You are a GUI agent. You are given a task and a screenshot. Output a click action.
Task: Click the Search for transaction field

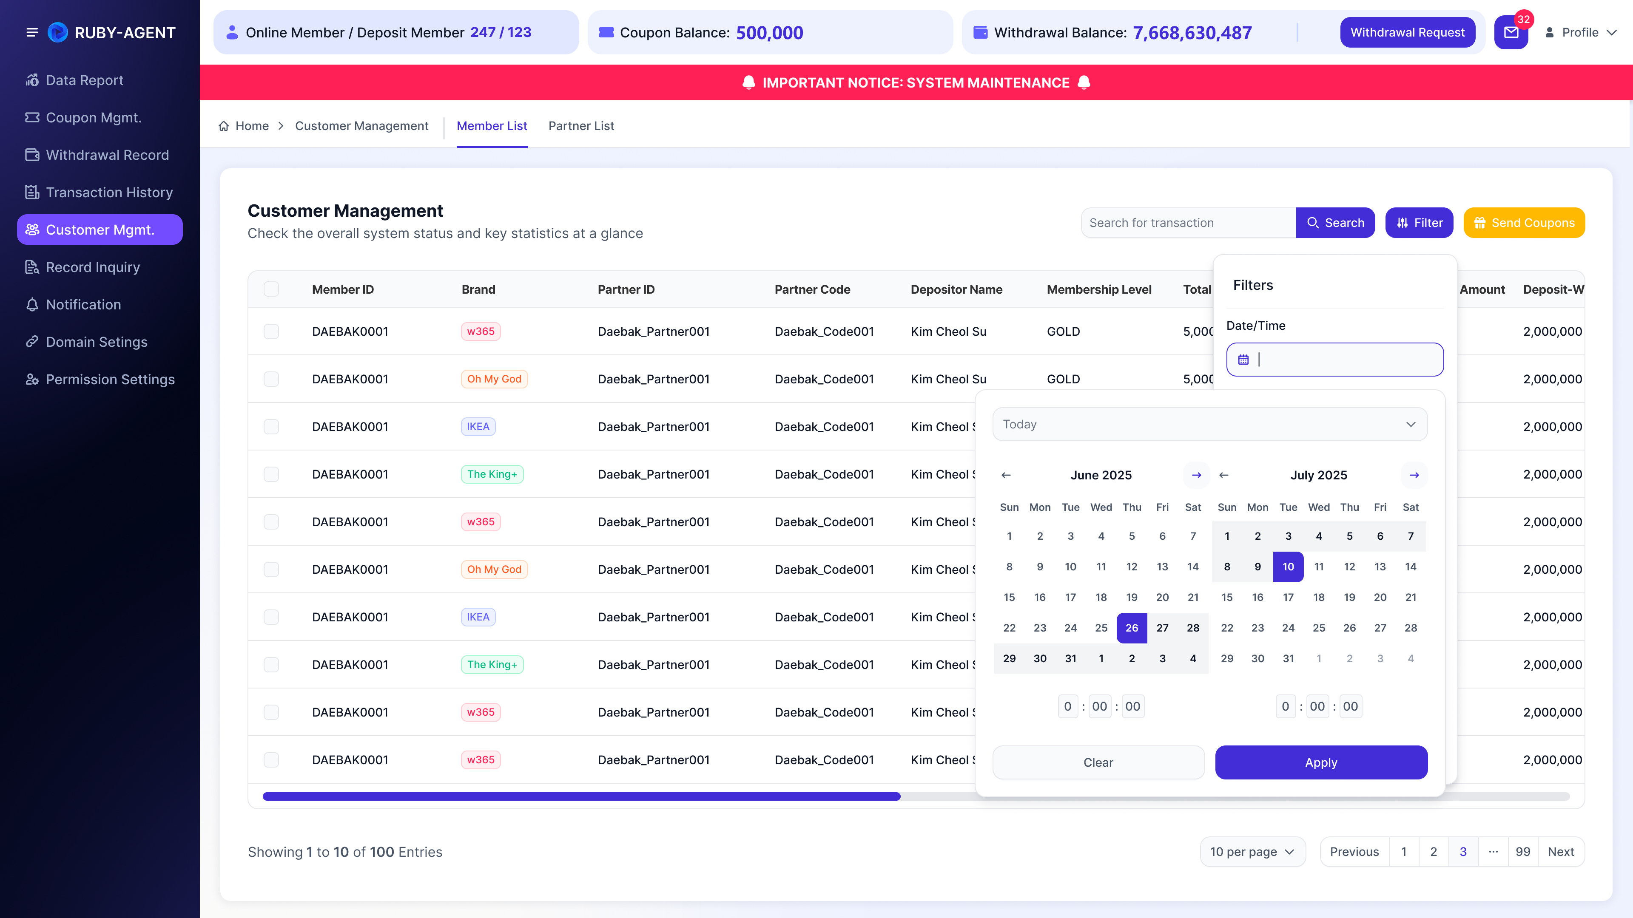tap(1189, 222)
